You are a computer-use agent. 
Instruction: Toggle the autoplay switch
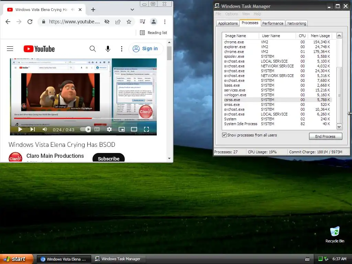[86, 129]
